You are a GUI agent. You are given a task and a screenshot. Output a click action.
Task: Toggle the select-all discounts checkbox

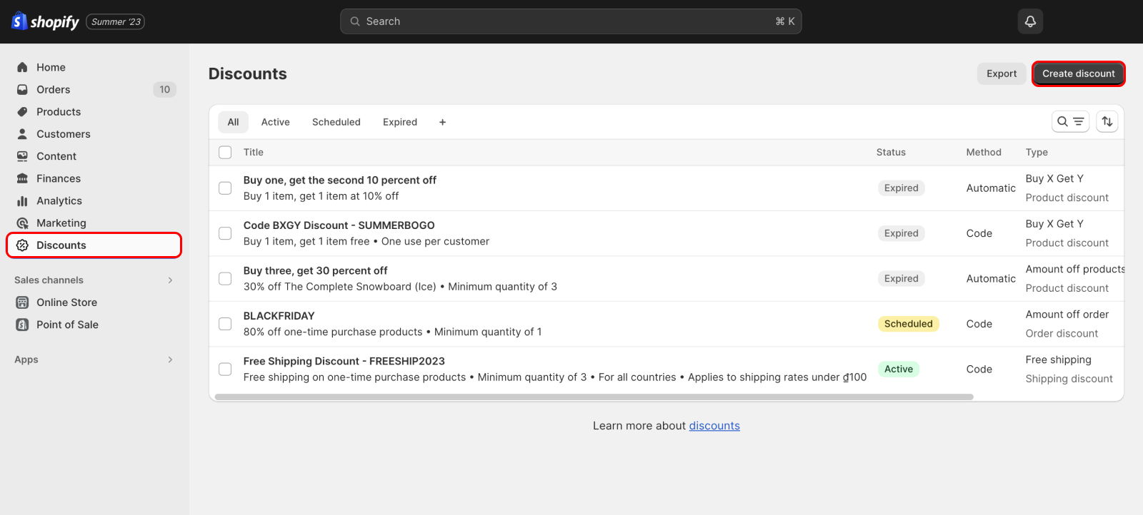[225, 152]
